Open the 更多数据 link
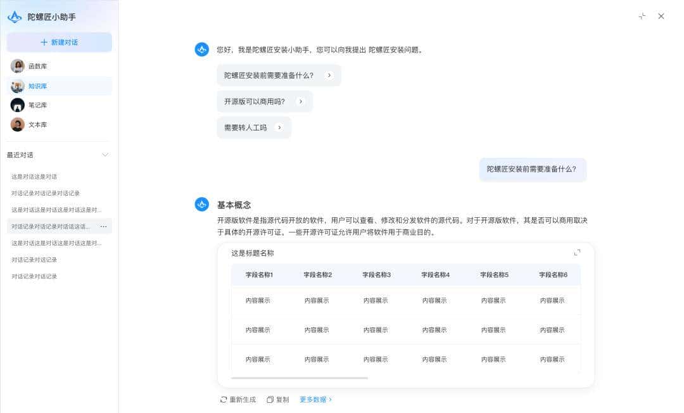The height and width of the screenshot is (413, 684). point(315,399)
